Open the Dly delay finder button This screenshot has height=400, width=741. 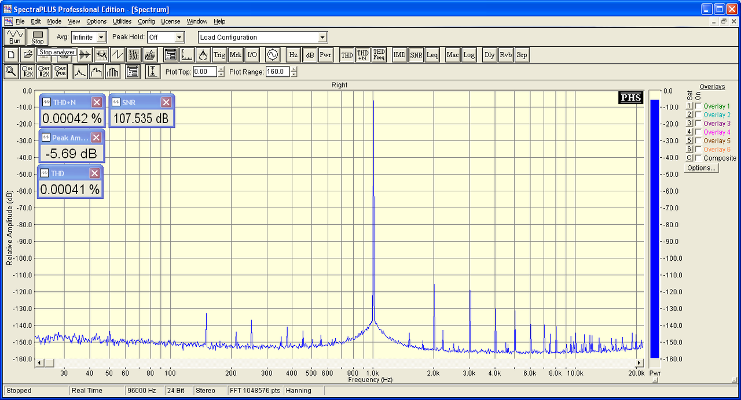(x=490, y=55)
